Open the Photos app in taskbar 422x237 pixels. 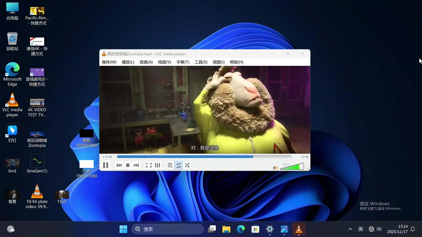pyautogui.click(x=284, y=229)
